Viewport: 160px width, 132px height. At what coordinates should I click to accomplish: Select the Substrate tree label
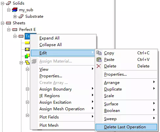coord(34,16)
